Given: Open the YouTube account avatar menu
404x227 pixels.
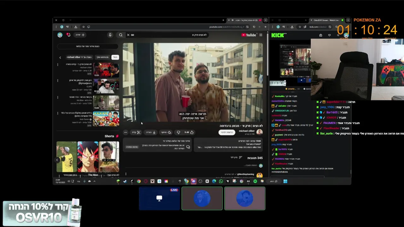Looking at the screenshot, I should coord(60,35).
